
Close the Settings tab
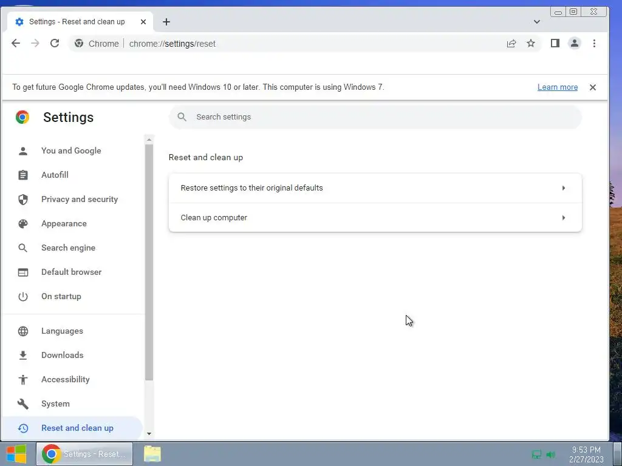click(143, 22)
